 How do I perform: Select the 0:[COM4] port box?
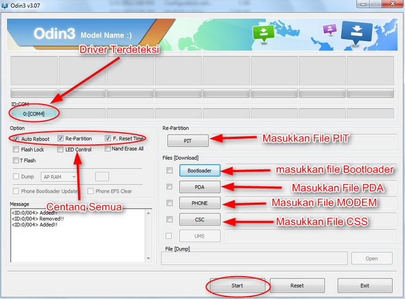tap(34, 114)
